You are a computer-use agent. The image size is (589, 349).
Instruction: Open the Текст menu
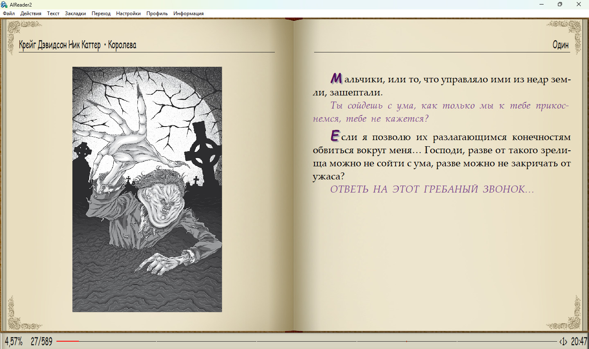point(53,14)
